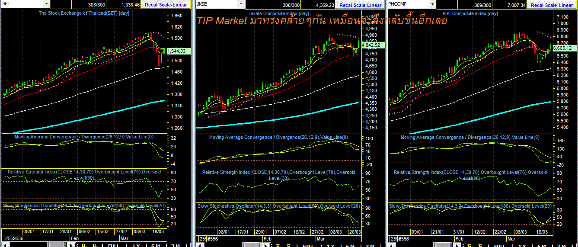Screen dimensions: 578x247
Task: Click Recal Scale-Linear on JKSE chart
Action: (361, 5)
